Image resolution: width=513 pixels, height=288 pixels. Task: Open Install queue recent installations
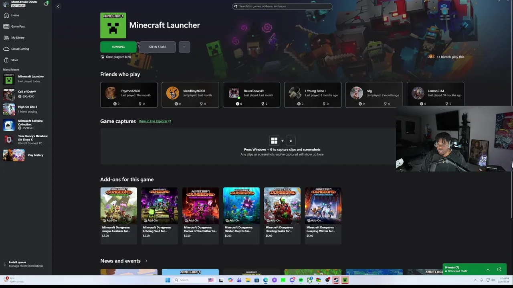coord(26,264)
